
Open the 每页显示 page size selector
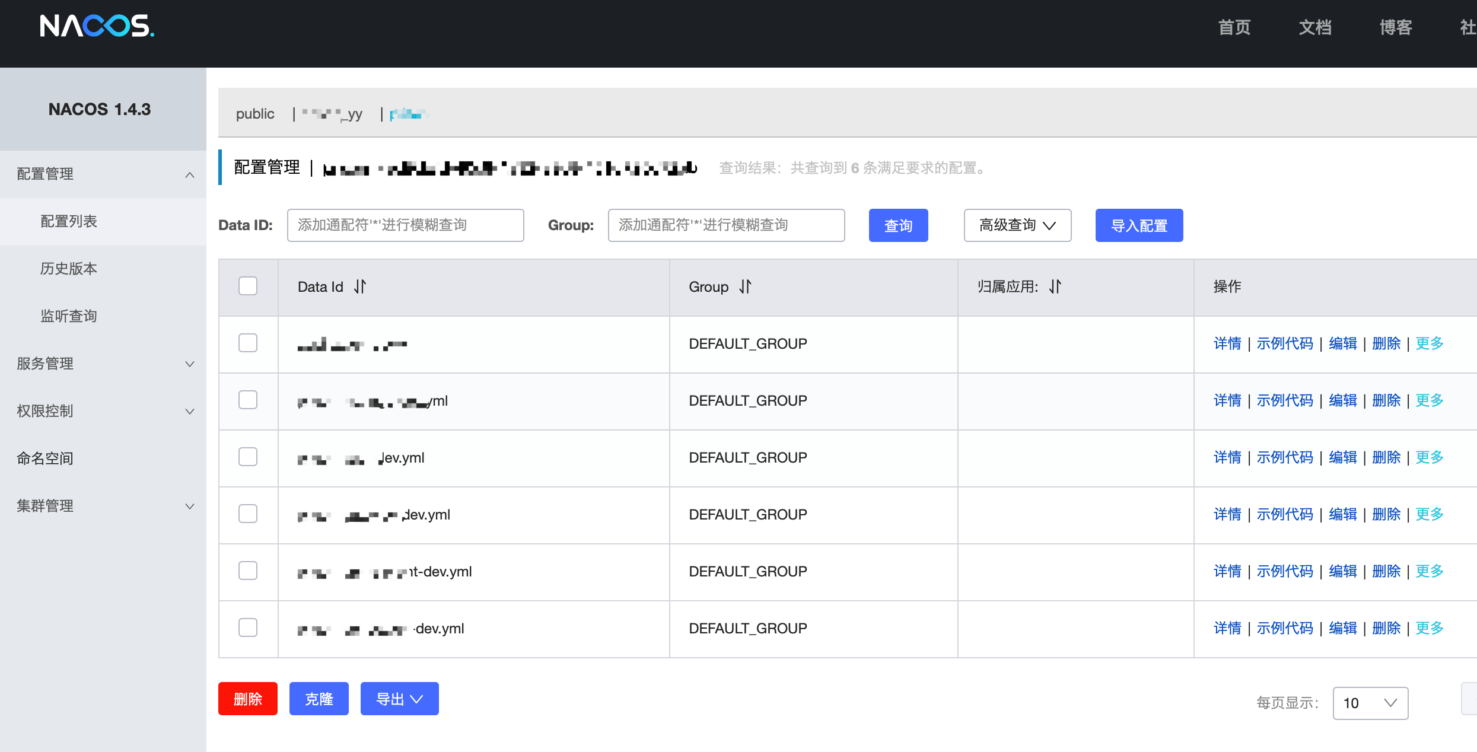pyautogui.click(x=1370, y=703)
